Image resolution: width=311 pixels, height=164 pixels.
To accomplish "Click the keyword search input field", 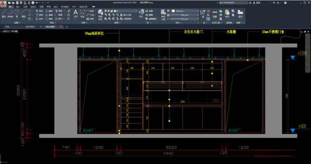I will 231,2.
